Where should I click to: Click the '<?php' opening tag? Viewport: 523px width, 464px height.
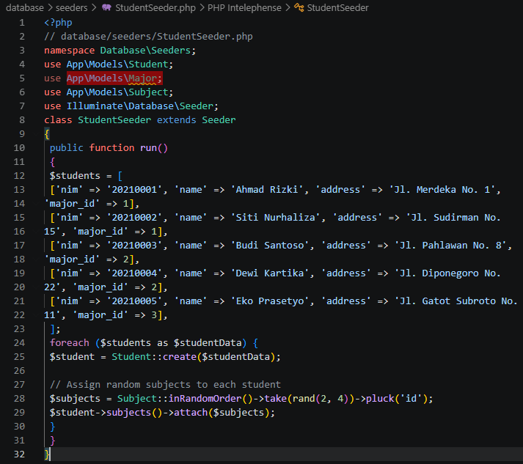tap(58, 23)
